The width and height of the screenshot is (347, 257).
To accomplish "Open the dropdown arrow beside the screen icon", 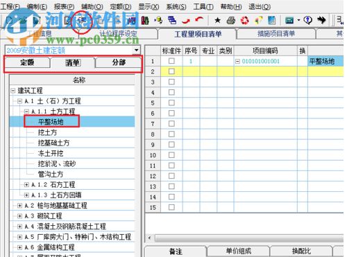I will click(x=298, y=21).
